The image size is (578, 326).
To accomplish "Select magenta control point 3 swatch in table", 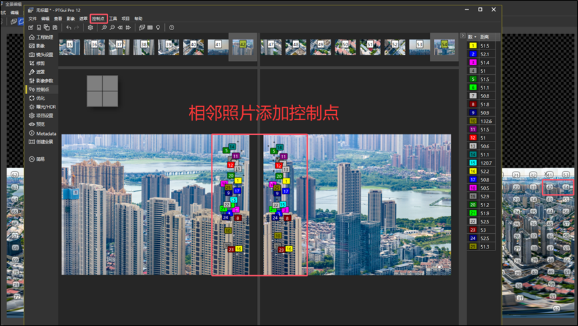I will pyautogui.click(x=473, y=62).
